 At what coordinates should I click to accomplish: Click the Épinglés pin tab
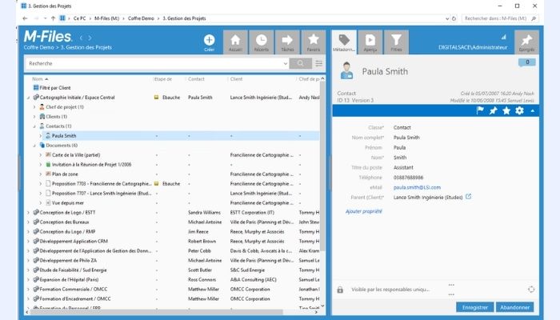point(526,42)
